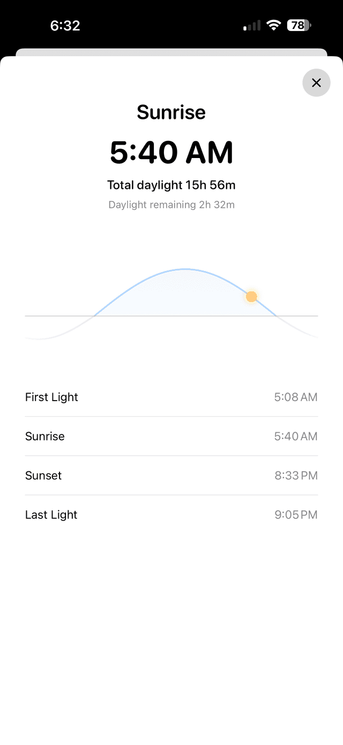Viewport: 343px width, 745px height.
Task: Tap the Daylight remaining 2h 32m label
Action: pyautogui.click(x=171, y=205)
